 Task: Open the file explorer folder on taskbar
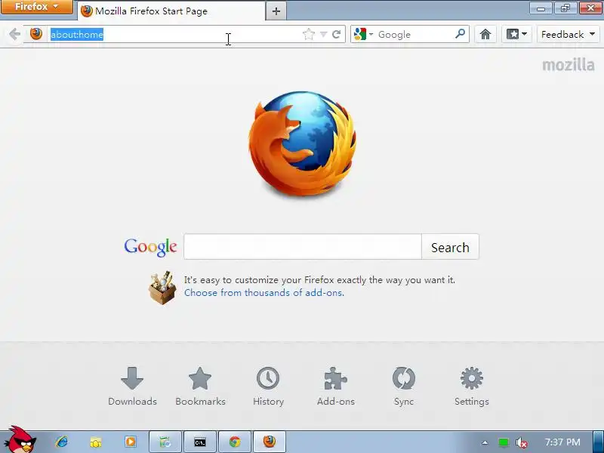pos(96,442)
